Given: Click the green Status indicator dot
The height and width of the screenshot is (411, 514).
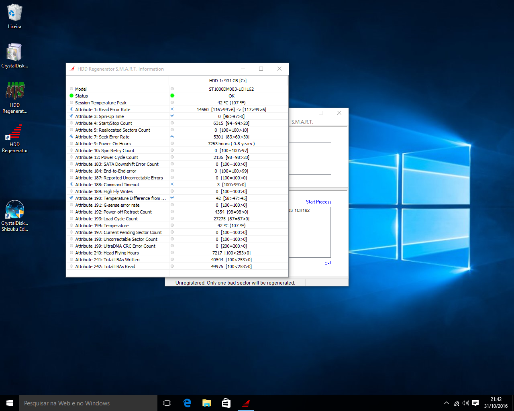Looking at the screenshot, I should (x=71, y=96).
